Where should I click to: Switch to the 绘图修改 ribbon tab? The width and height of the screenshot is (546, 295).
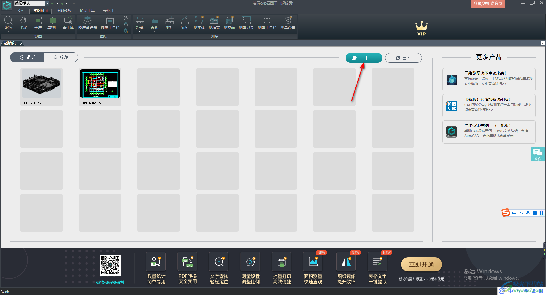point(64,11)
